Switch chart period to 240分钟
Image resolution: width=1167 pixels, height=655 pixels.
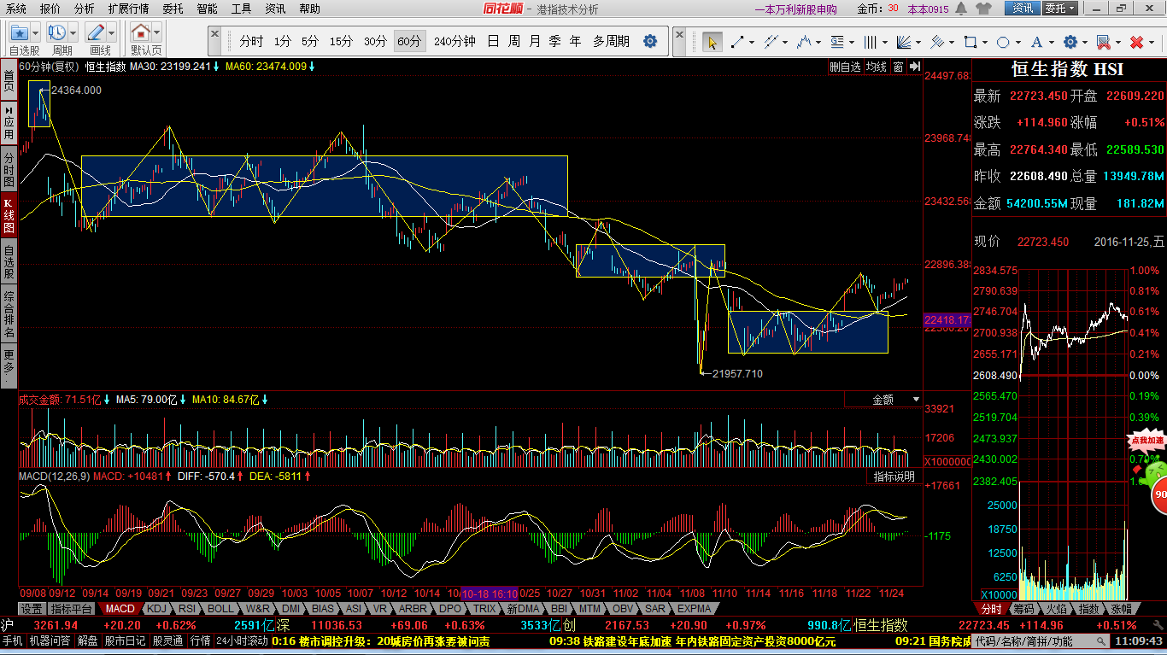(454, 42)
